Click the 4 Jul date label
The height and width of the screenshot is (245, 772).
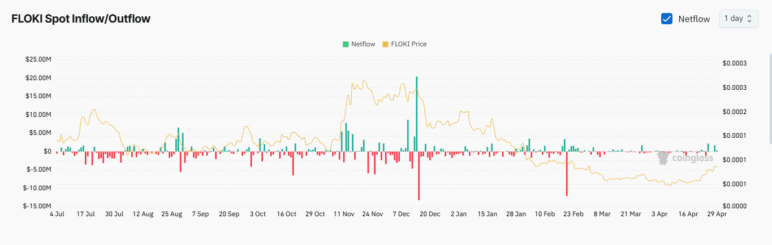pyautogui.click(x=57, y=215)
